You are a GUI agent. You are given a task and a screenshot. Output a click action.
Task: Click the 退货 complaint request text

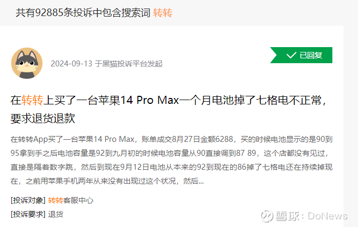(x=55, y=214)
